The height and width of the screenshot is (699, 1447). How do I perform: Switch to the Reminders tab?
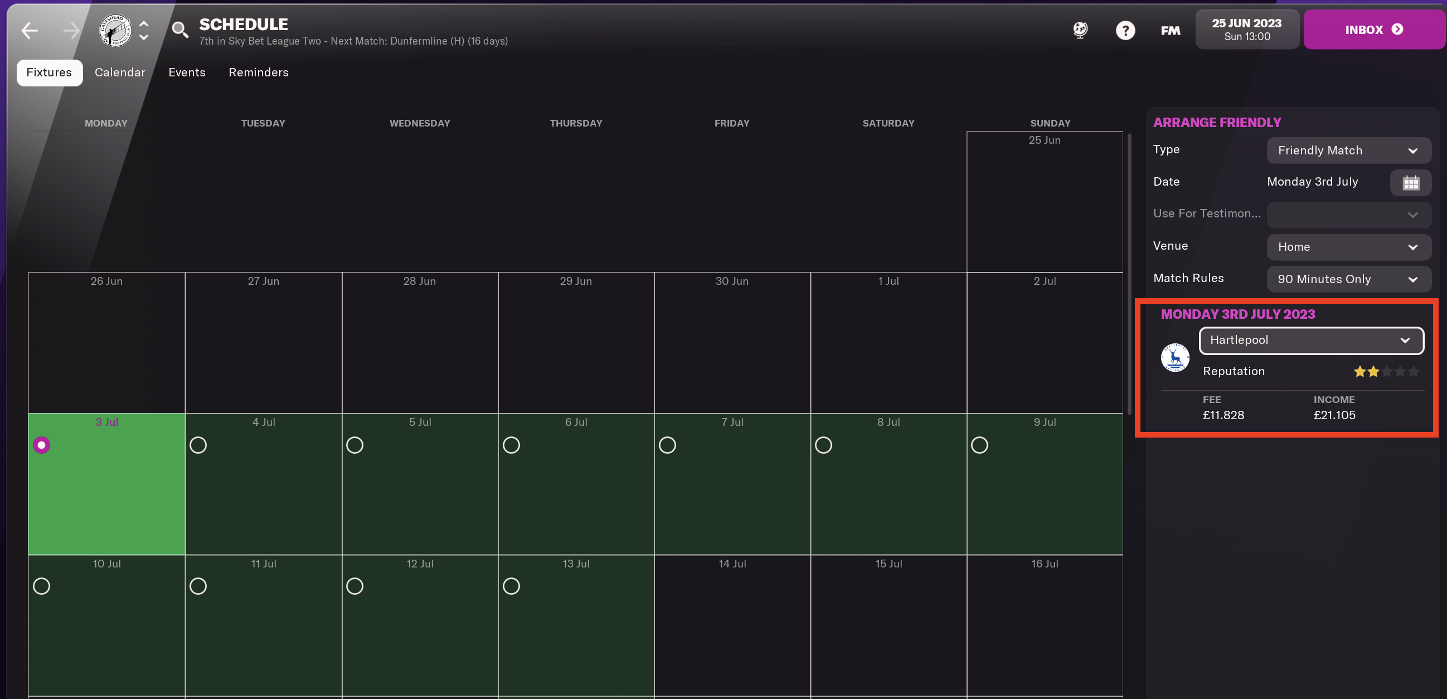[x=259, y=72]
